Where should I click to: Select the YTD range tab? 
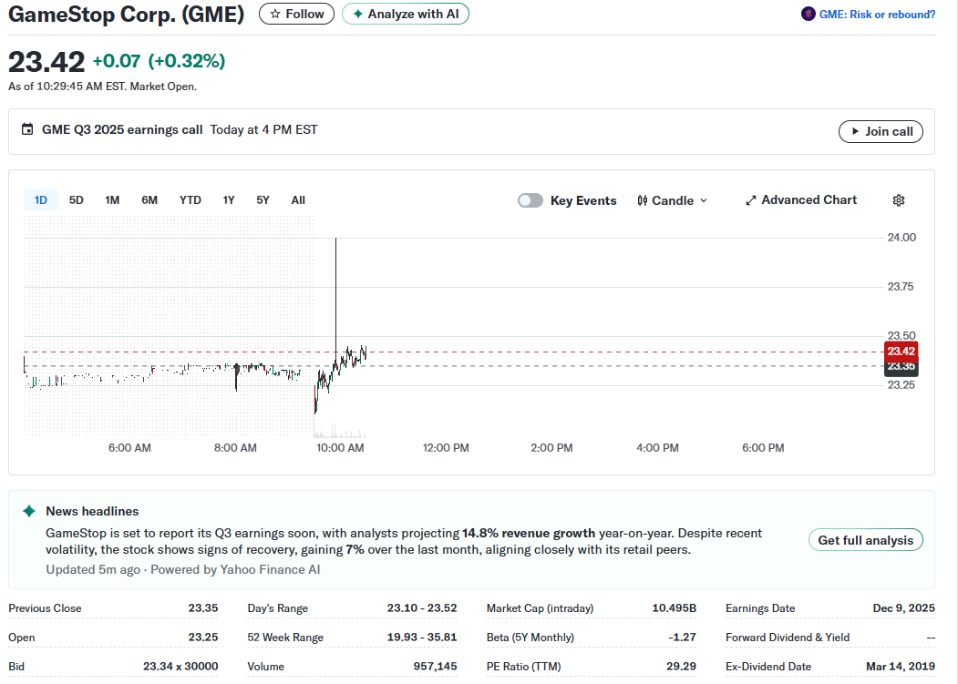pos(190,200)
